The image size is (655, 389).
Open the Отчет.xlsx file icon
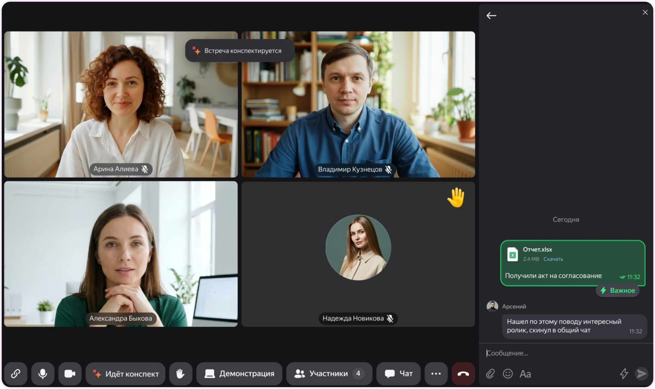tap(512, 254)
